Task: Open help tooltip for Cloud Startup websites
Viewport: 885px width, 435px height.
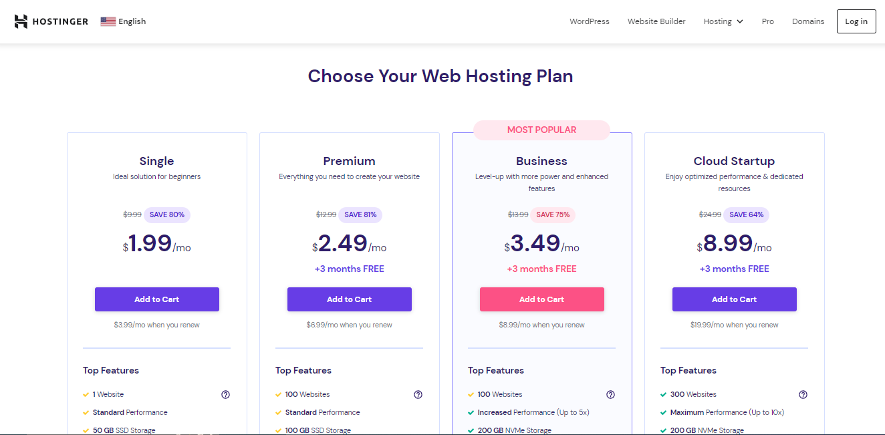Action: (803, 394)
